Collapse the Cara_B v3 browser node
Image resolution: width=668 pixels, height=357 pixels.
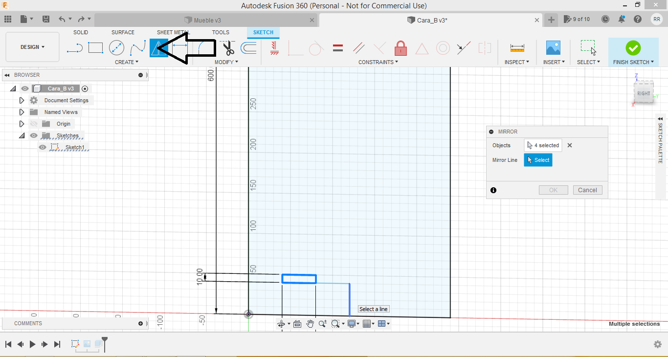pos(13,89)
